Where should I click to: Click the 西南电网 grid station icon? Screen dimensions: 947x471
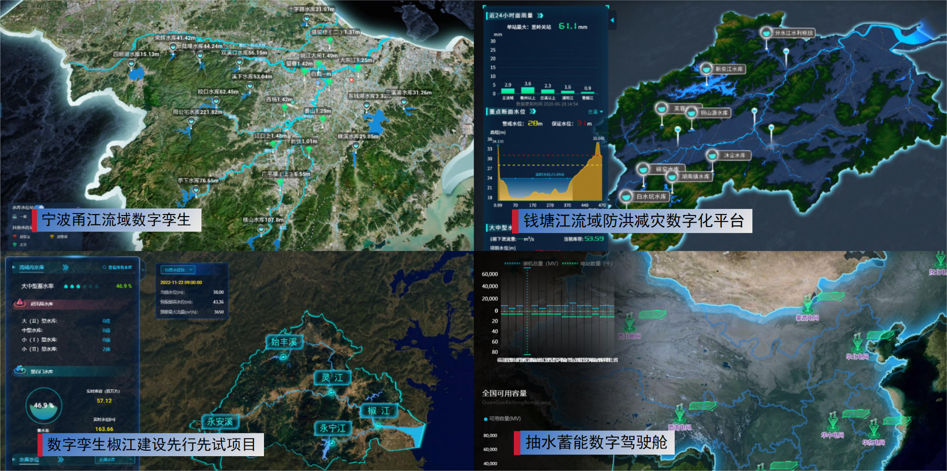pos(680,412)
